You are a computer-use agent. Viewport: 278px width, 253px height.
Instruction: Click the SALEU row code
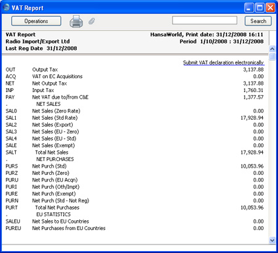(x=12, y=221)
